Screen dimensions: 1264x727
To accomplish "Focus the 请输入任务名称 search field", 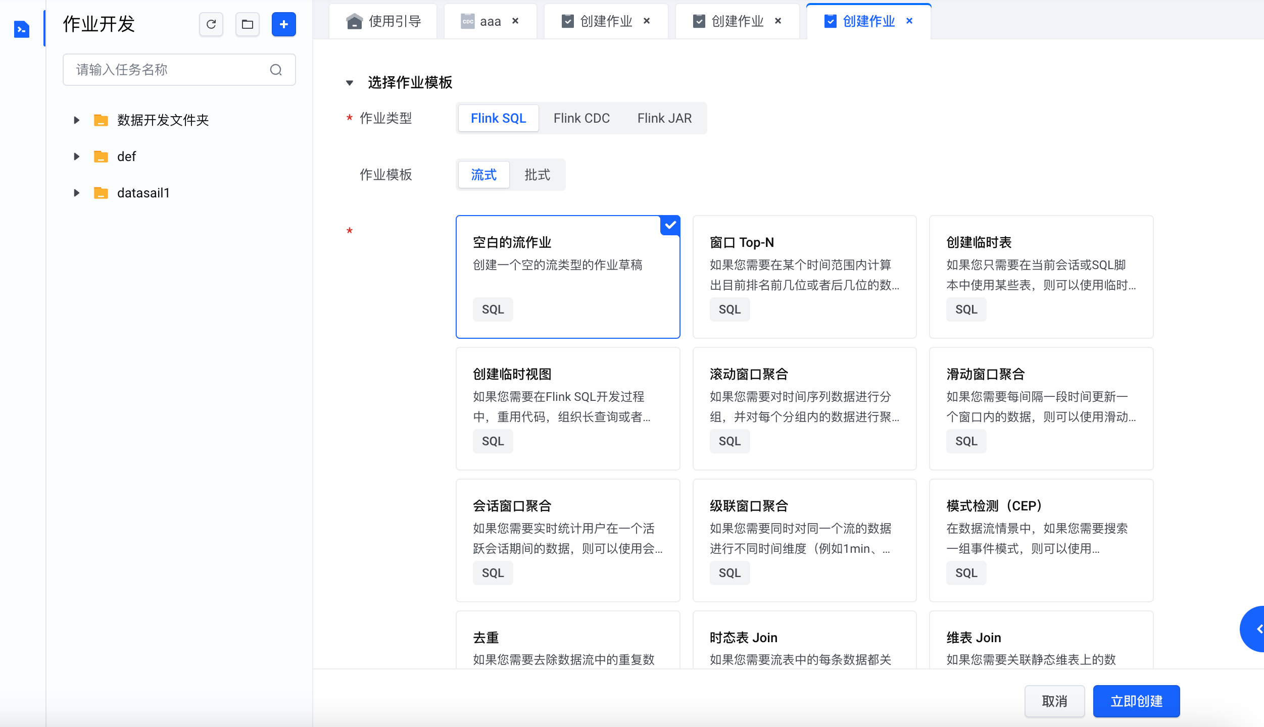I will point(179,70).
